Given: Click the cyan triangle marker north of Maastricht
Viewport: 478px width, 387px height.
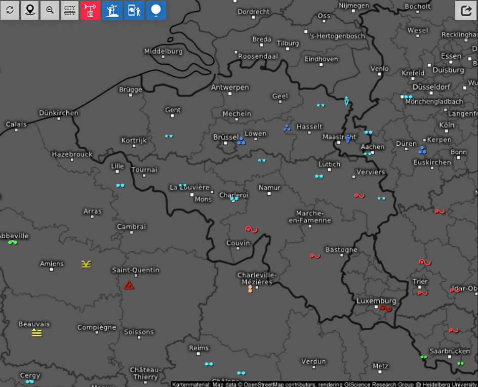Looking at the screenshot, I should (347, 101).
